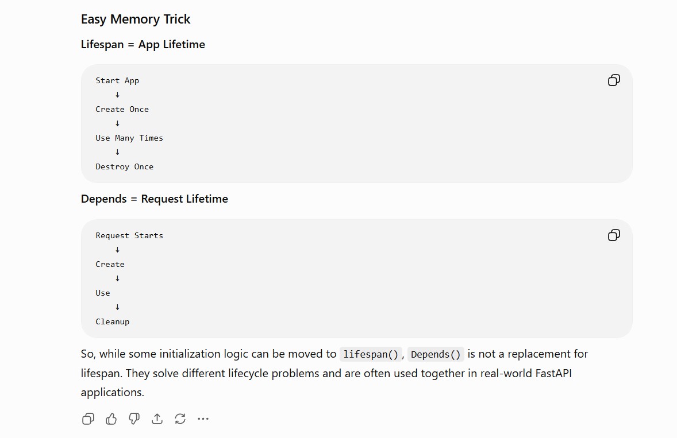This screenshot has height=438, width=677.
Task: Open more options three-dot menu
Action: [203, 418]
